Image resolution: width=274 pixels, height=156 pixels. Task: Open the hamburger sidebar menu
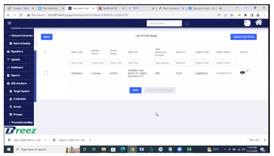[x=9, y=23]
